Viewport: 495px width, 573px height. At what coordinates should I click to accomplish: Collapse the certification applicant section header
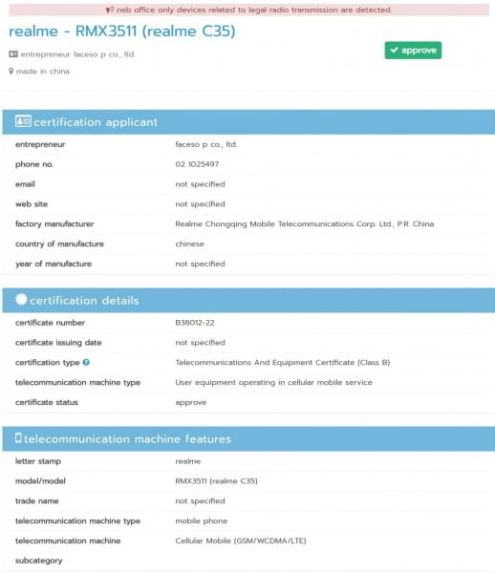(x=248, y=122)
